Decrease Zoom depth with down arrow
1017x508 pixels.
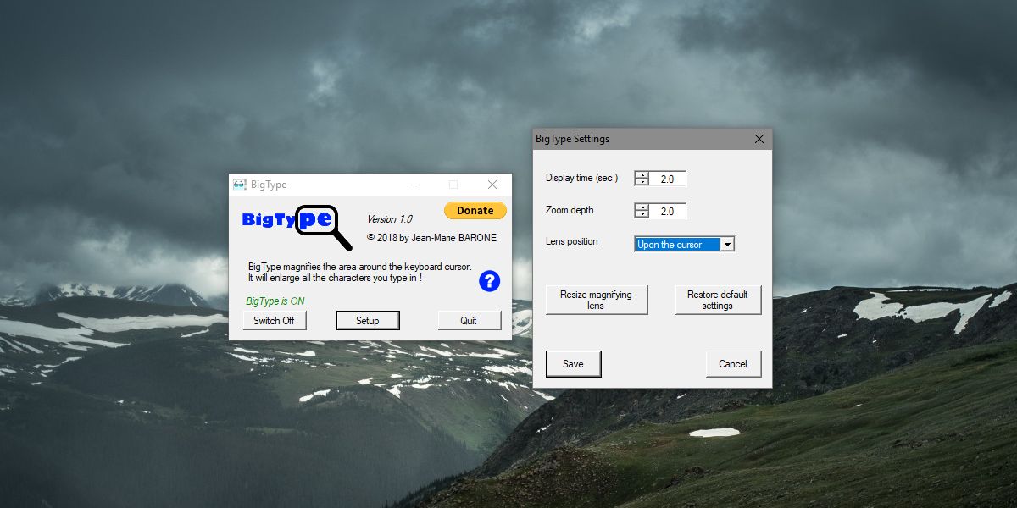pyautogui.click(x=642, y=214)
